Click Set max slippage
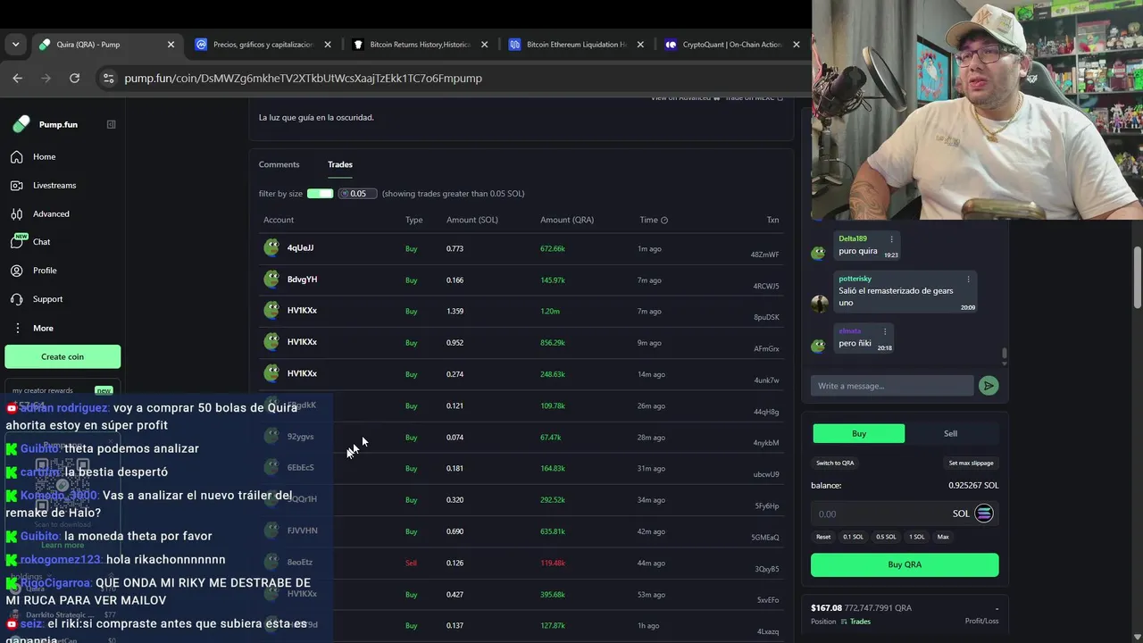The width and height of the screenshot is (1143, 643). pyautogui.click(x=971, y=463)
